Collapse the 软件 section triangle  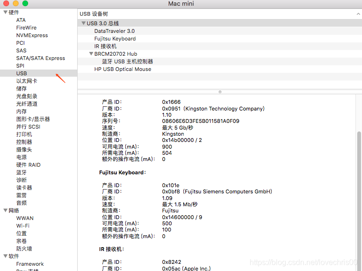pos(5,256)
